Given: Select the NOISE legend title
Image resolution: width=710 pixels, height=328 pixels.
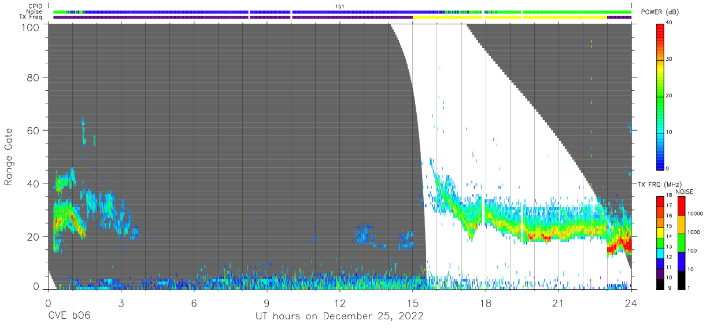Looking at the screenshot, I should point(685,191).
